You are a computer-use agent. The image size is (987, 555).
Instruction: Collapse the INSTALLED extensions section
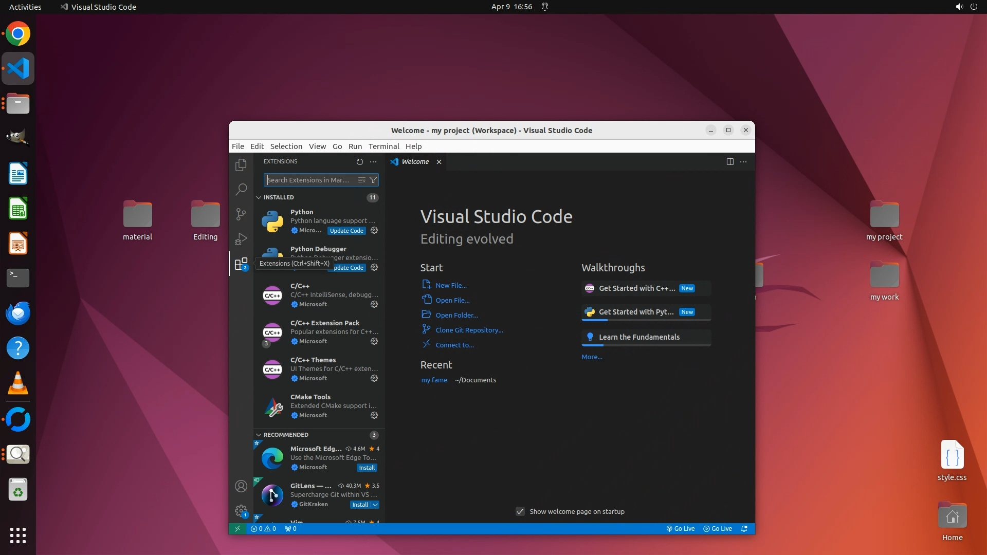259,197
